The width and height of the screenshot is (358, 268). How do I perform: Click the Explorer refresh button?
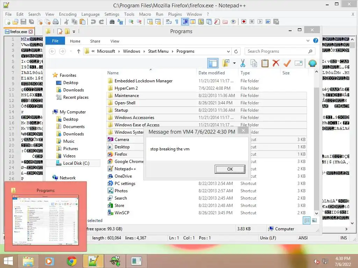[236, 51]
